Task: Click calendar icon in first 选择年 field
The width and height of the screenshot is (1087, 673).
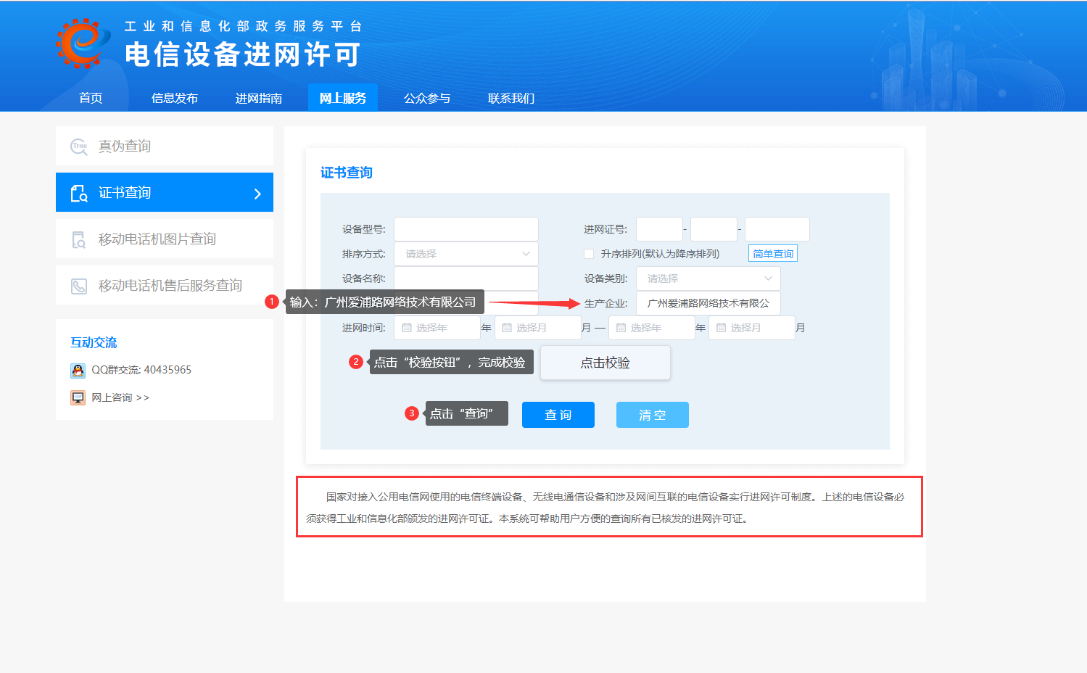Action: [407, 328]
